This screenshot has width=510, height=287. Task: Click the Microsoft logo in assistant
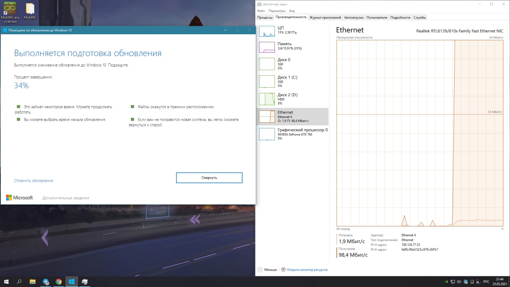[x=20, y=198]
